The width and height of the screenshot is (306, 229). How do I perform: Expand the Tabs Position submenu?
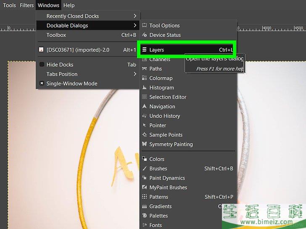(135, 74)
